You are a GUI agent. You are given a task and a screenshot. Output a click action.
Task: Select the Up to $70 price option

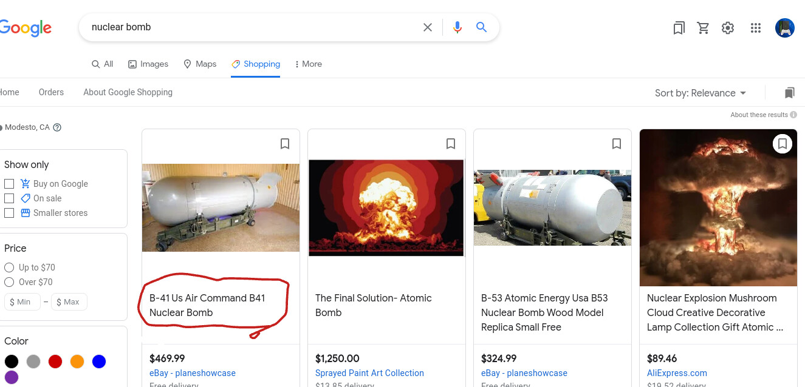pyautogui.click(x=9, y=268)
